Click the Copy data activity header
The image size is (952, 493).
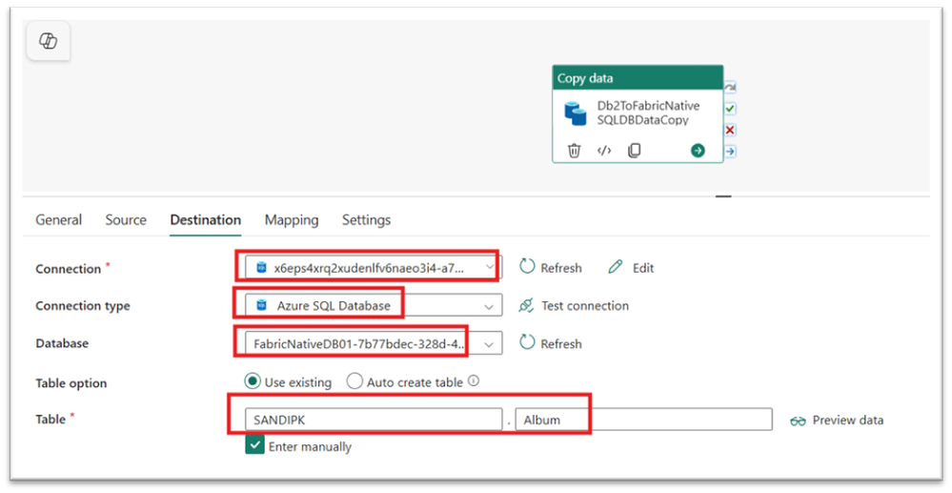coord(638,78)
